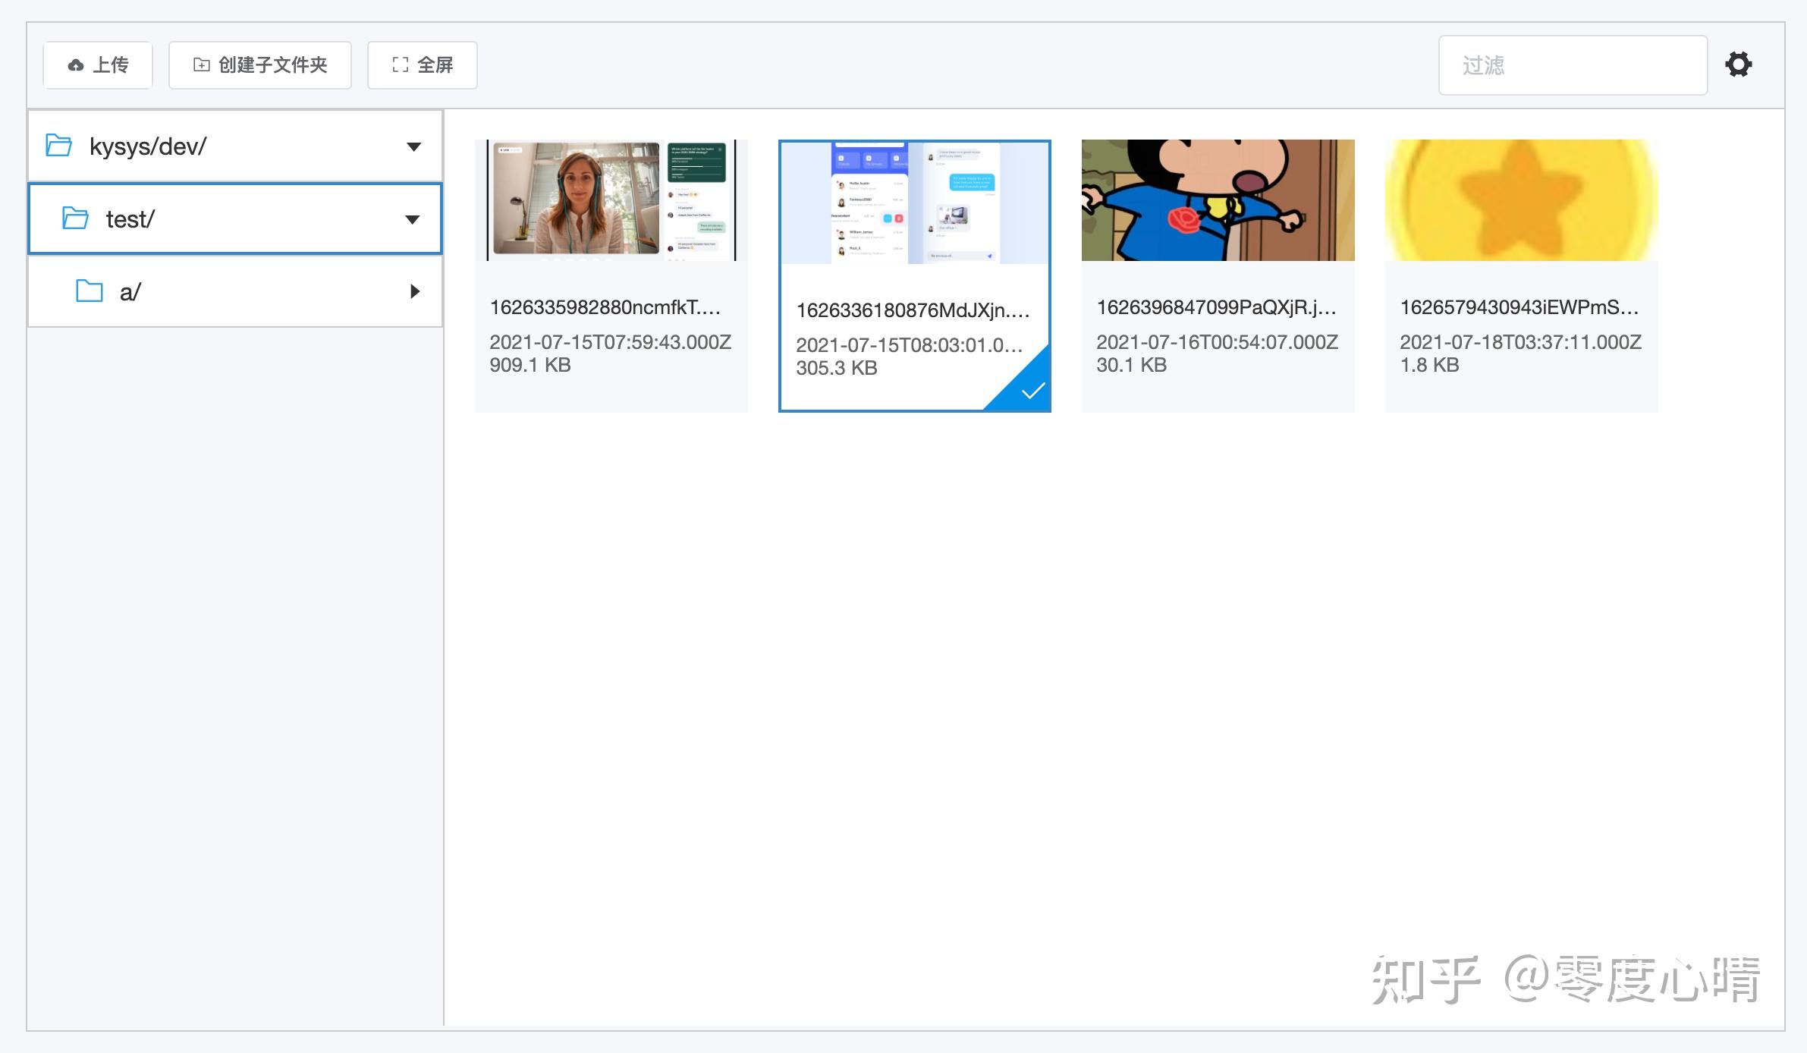Click the 创建子文件夹 button

click(259, 65)
